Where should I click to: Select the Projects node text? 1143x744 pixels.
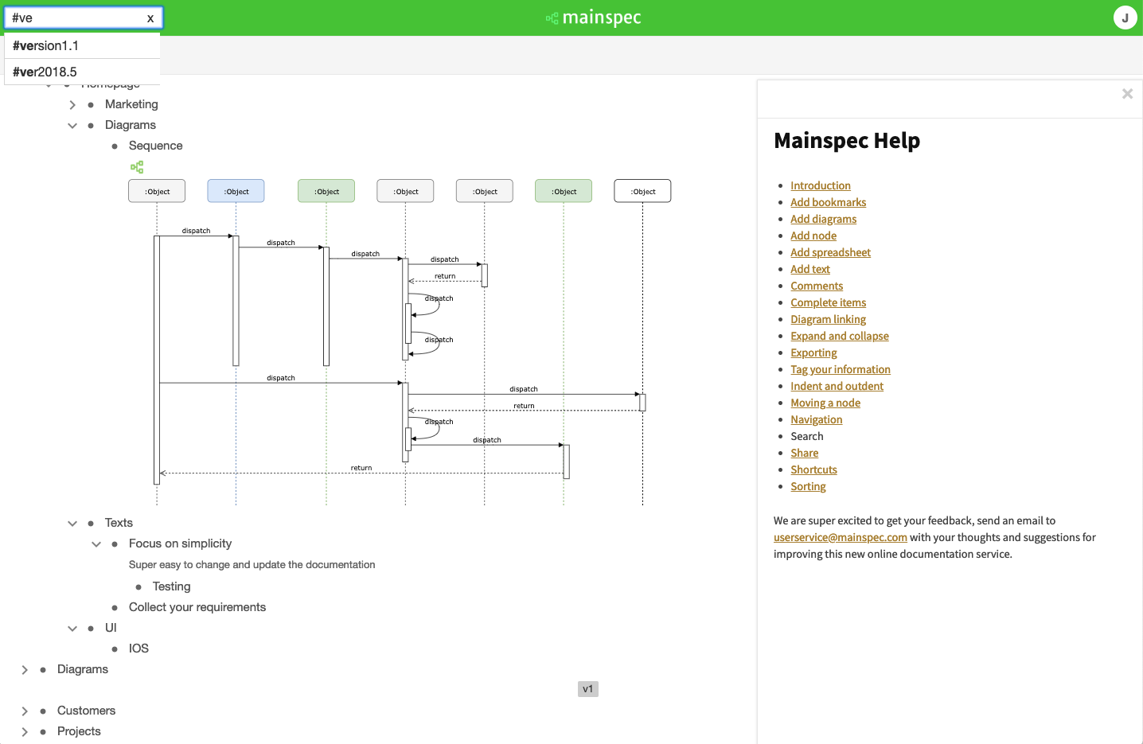(x=79, y=731)
